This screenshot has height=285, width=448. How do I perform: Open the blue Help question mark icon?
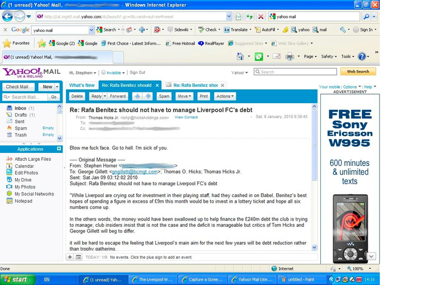pos(362,57)
